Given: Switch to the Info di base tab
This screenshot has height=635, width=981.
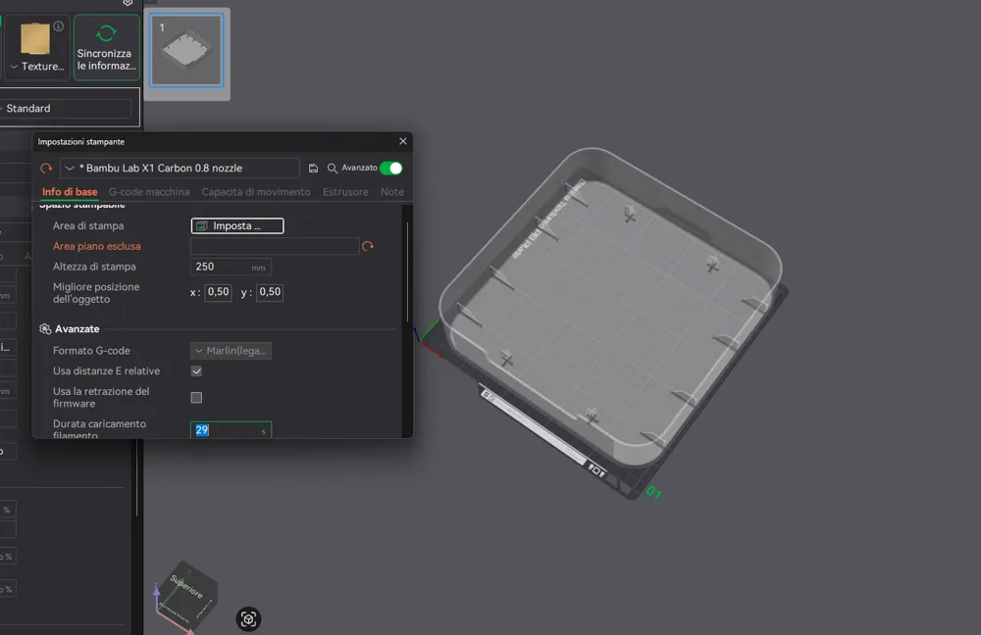Looking at the screenshot, I should 70,192.
